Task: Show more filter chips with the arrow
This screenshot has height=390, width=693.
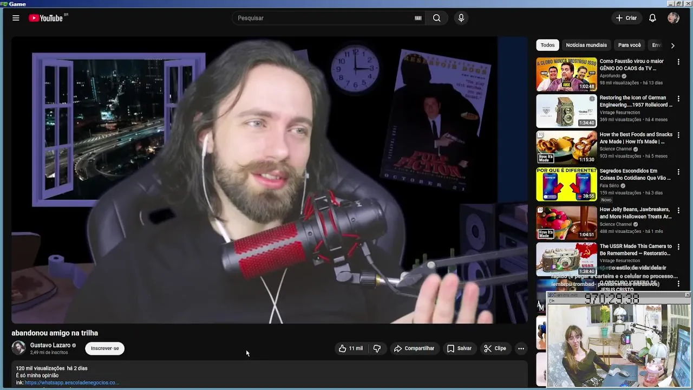Action: (672, 45)
